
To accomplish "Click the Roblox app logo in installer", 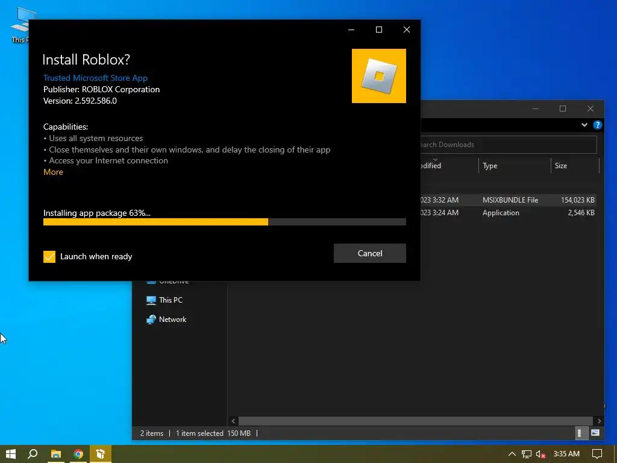I will (378, 76).
